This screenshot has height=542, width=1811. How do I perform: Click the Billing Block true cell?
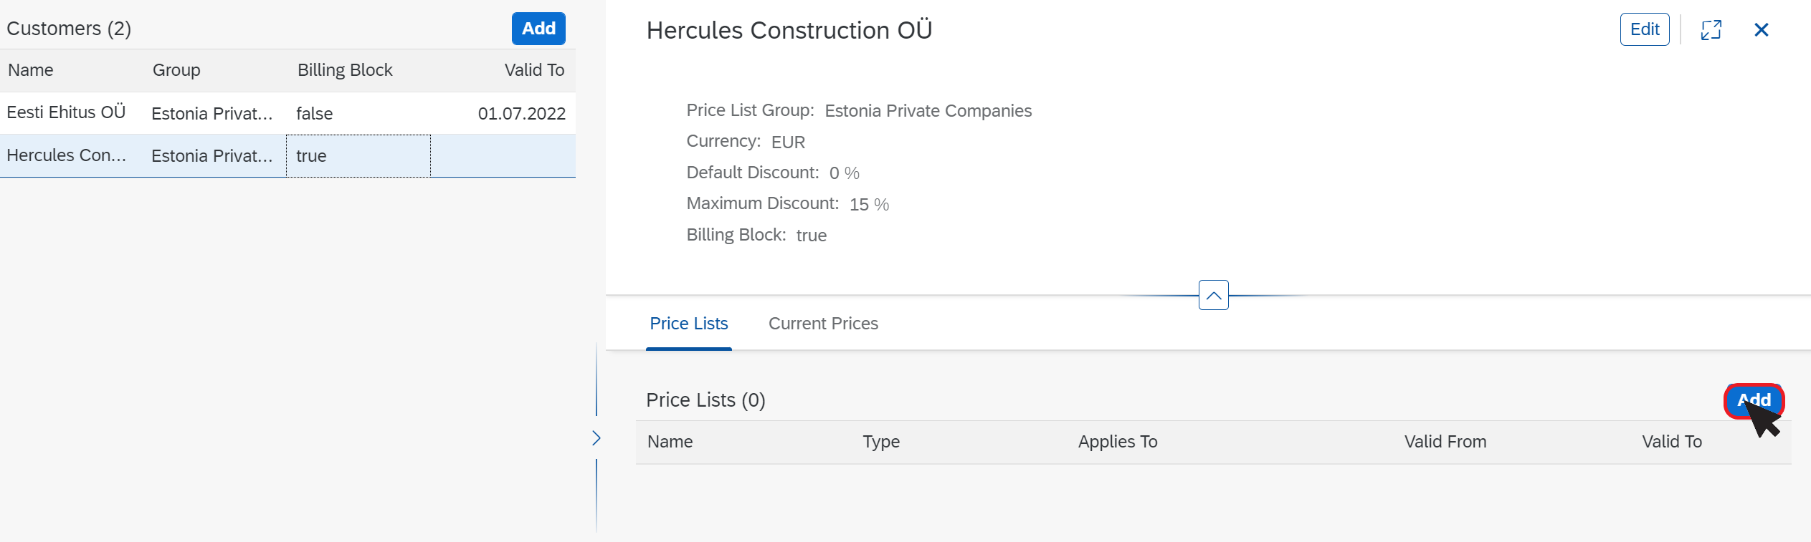point(358,156)
